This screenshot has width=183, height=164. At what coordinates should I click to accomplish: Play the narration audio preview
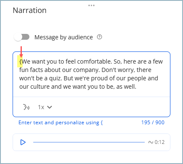coord(23,142)
